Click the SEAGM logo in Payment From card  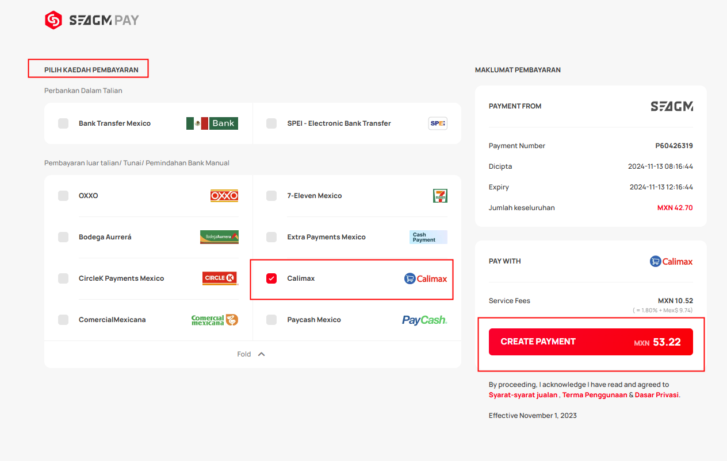672,106
